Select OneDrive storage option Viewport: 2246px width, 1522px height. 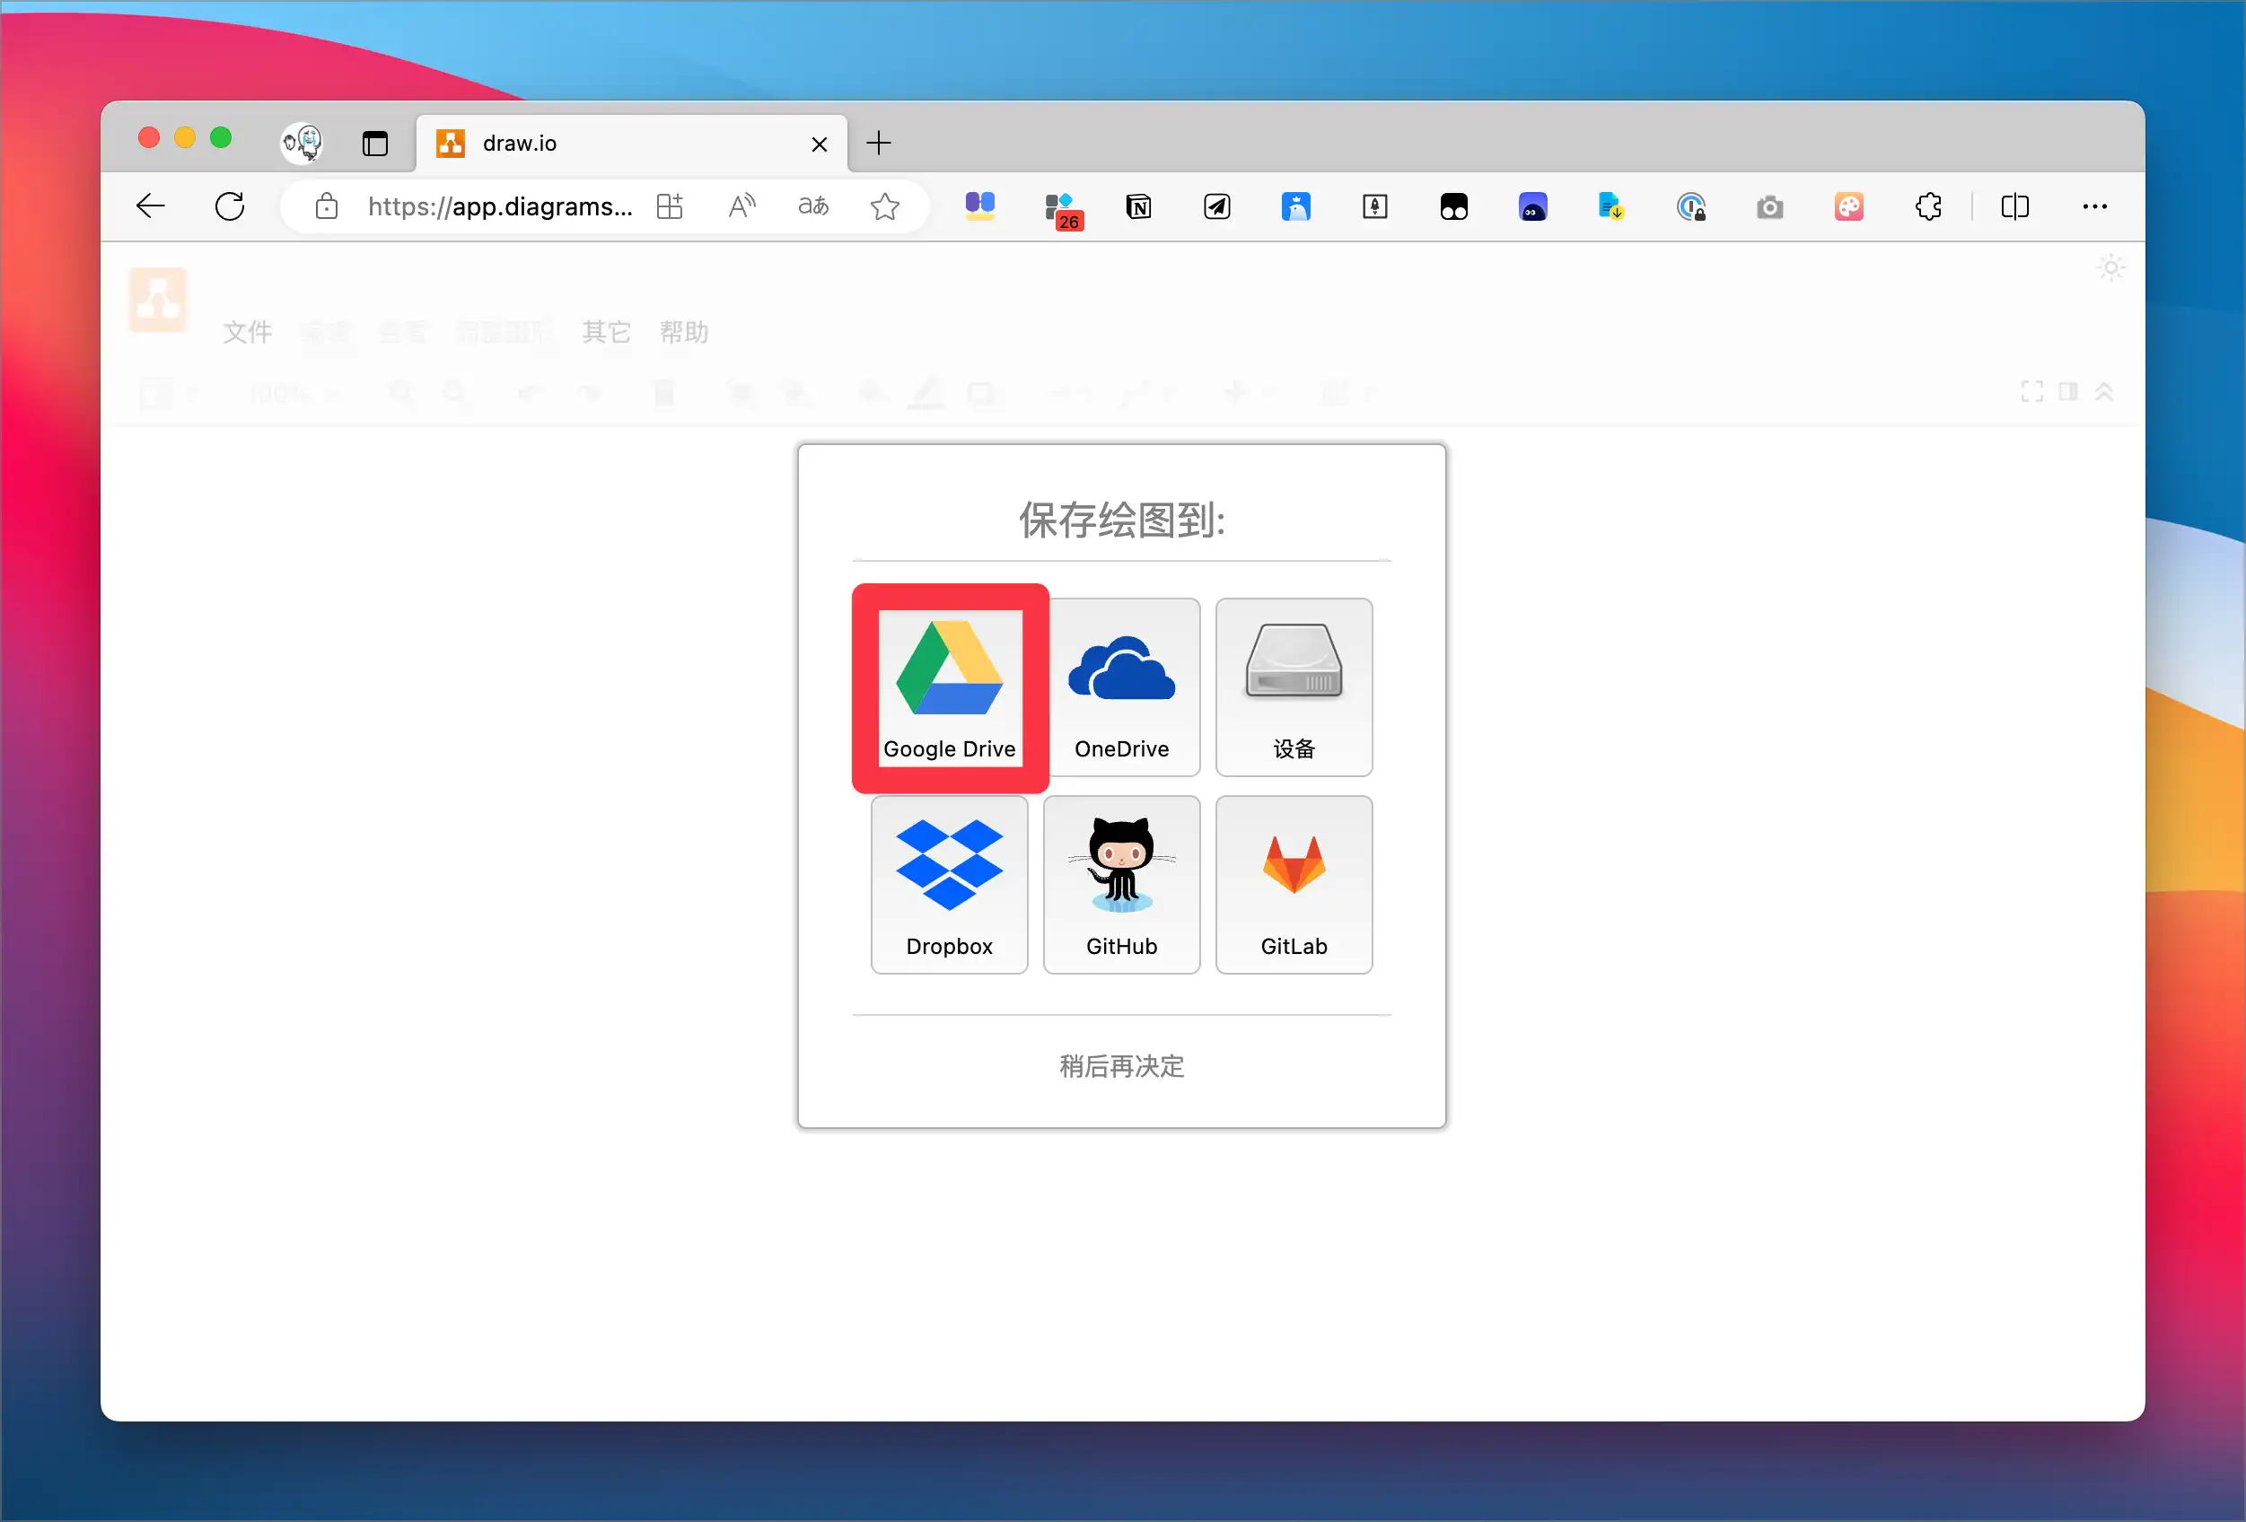click(1121, 687)
